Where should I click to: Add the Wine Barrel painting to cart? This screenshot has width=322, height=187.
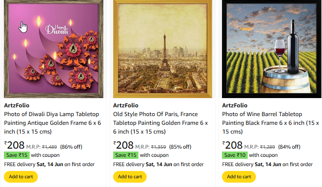click(x=239, y=177)
